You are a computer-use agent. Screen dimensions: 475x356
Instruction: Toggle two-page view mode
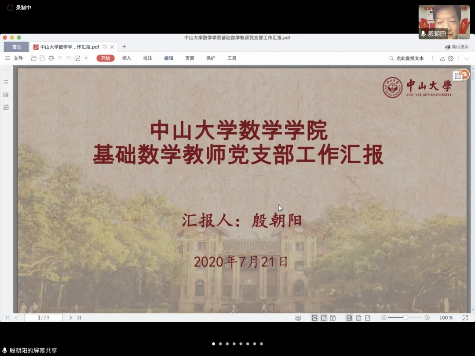point(333,318)
